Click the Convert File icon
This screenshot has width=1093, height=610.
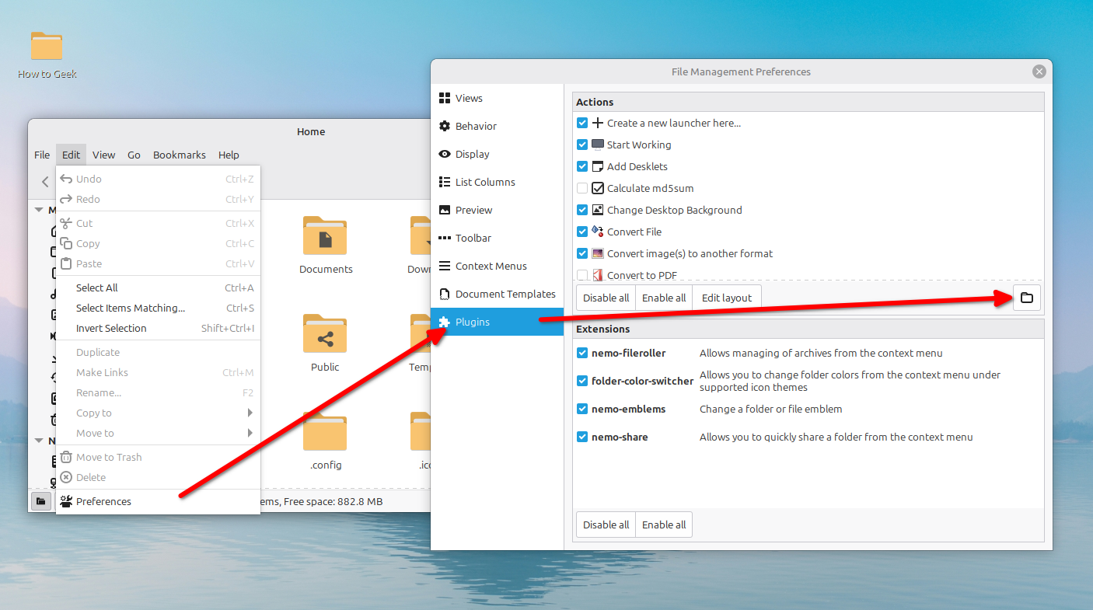point(598,232)
